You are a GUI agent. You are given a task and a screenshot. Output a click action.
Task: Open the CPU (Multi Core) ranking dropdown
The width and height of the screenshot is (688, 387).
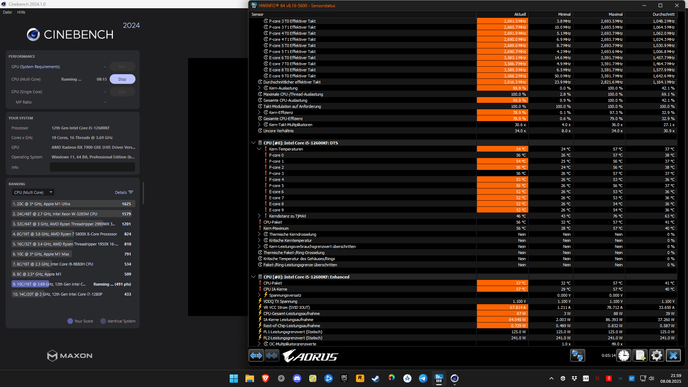[33, 192]
